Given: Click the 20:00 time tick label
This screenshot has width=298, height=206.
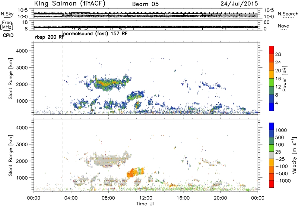Looking at the screenshot, I should pos(221,198).
